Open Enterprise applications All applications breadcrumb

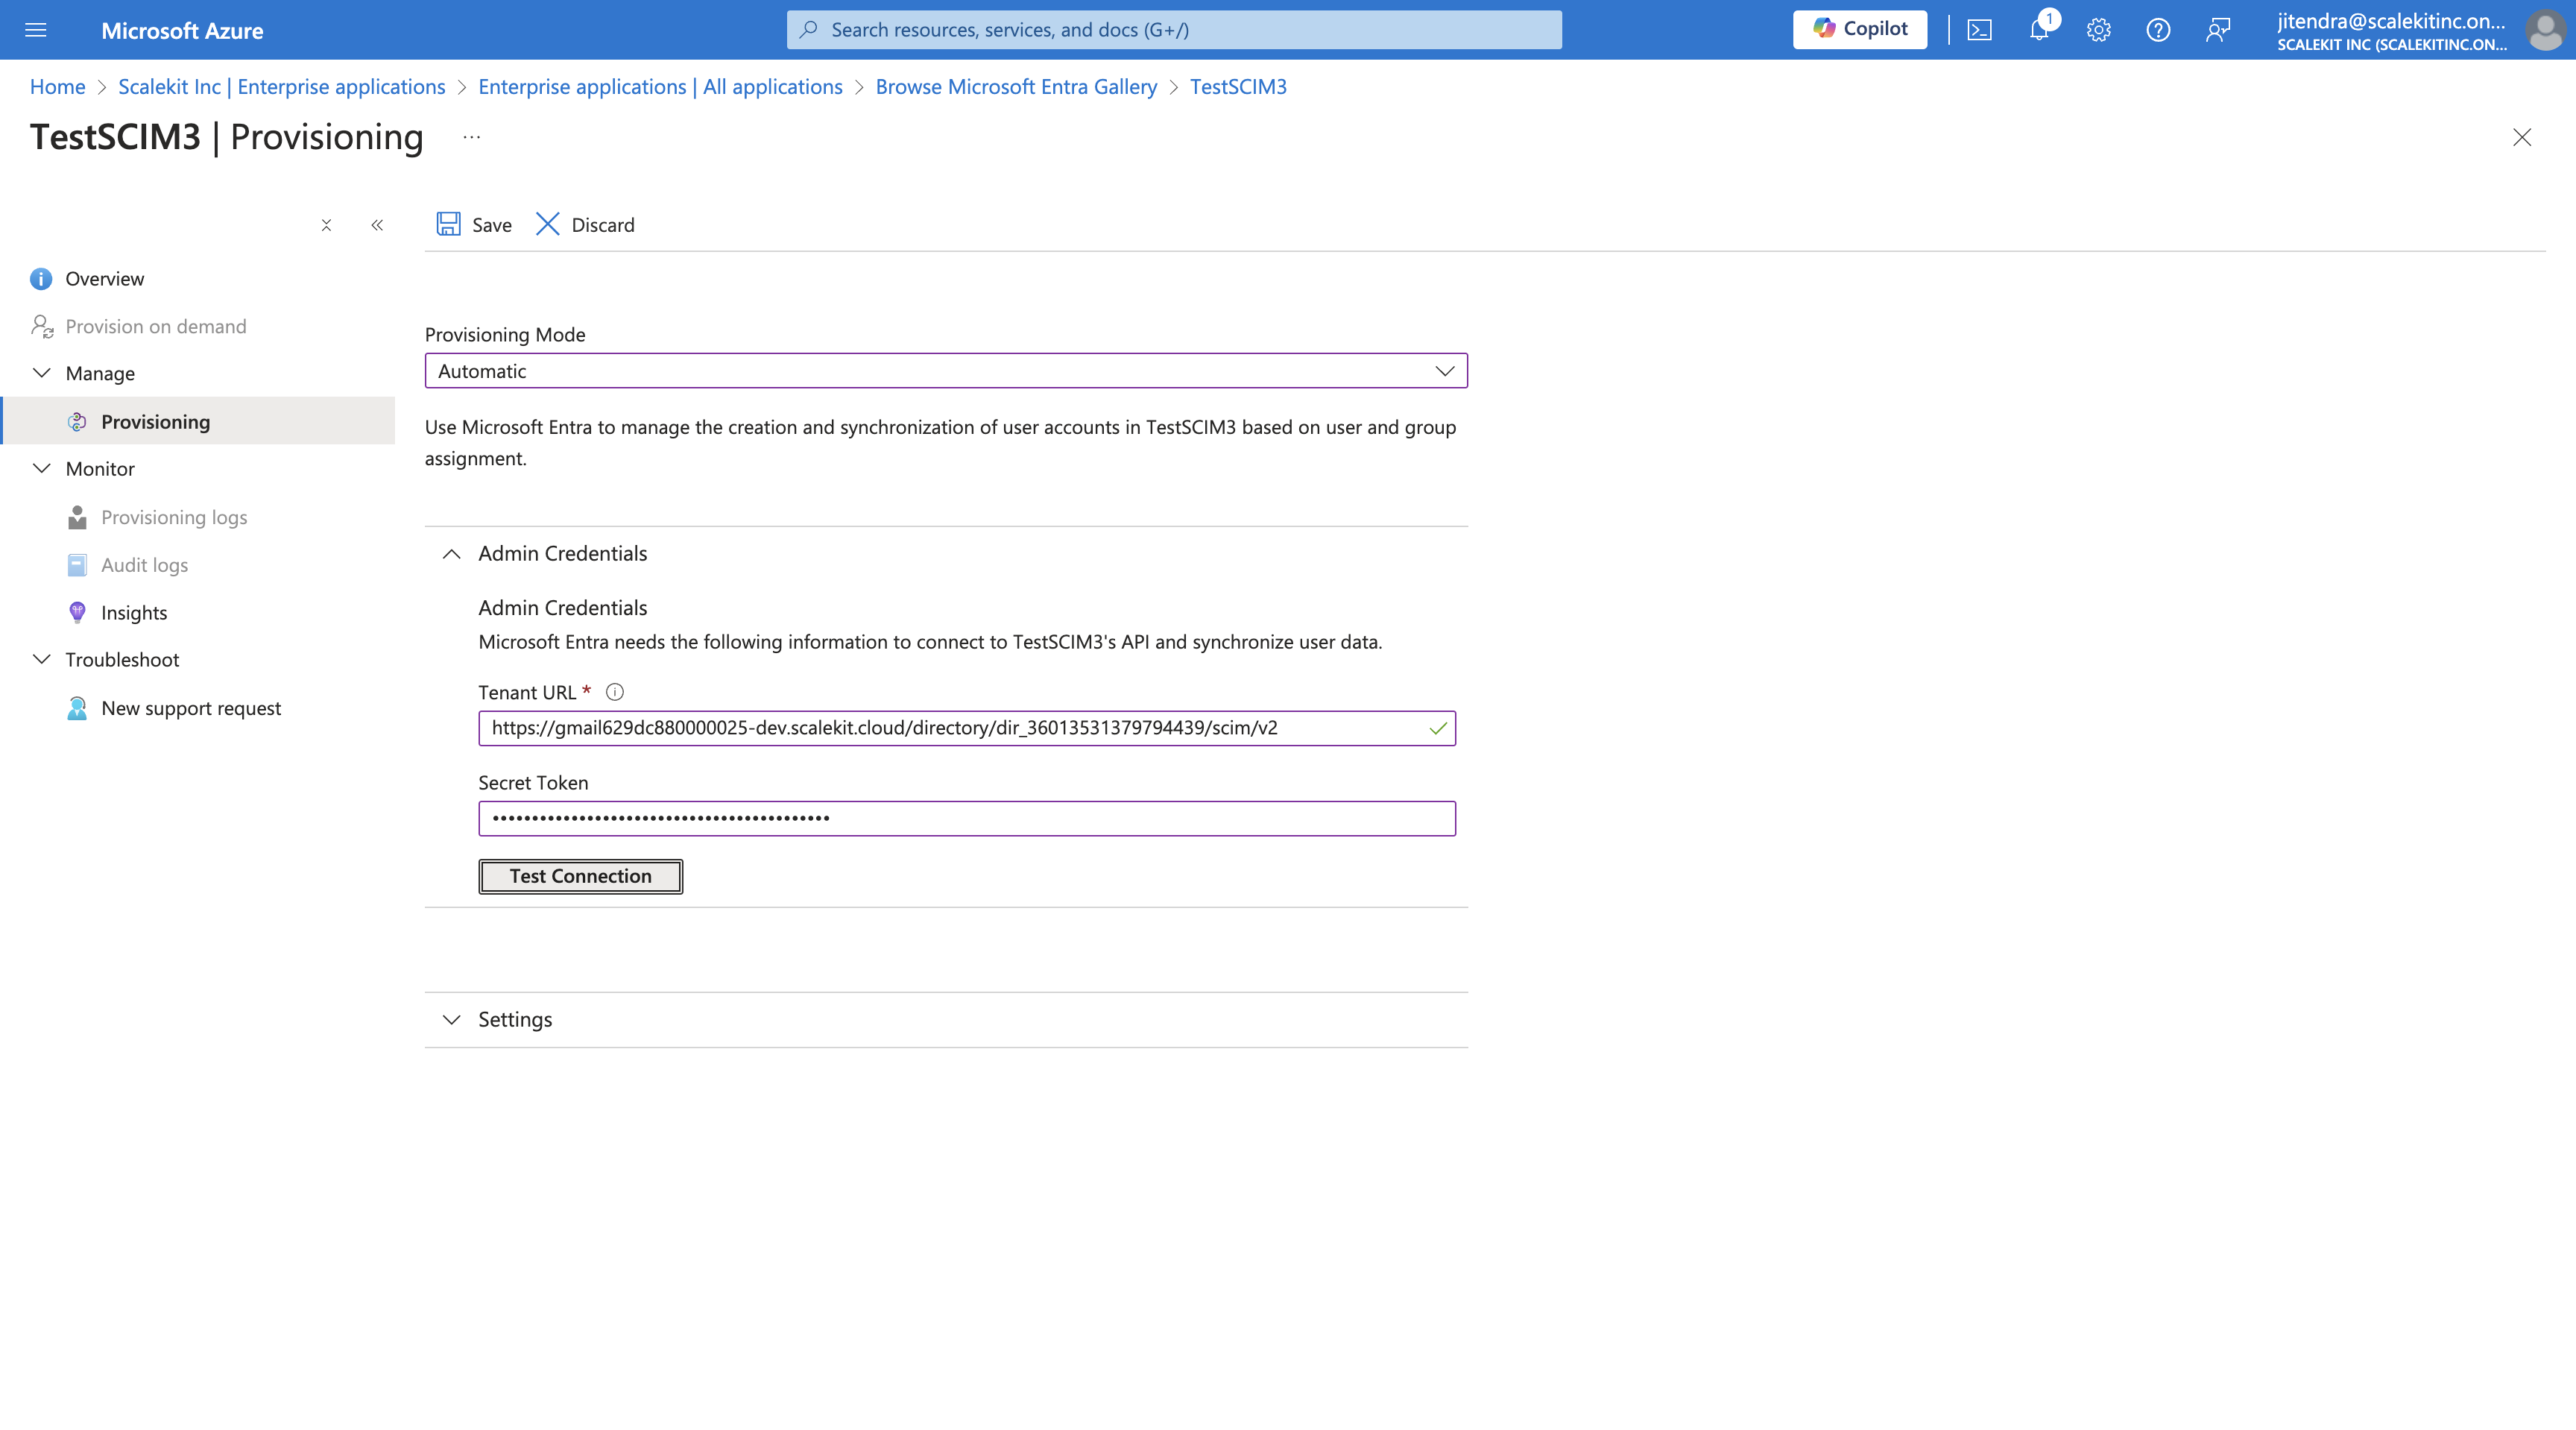pyautogui.click(x=660, y=87)
